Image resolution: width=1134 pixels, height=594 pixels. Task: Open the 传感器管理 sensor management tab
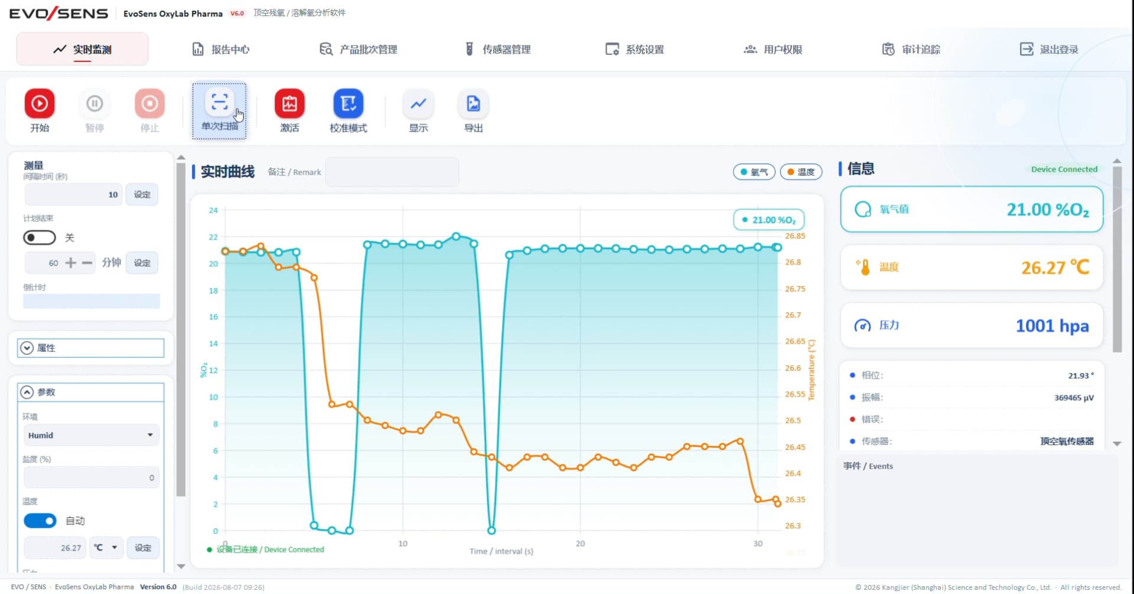498,49
